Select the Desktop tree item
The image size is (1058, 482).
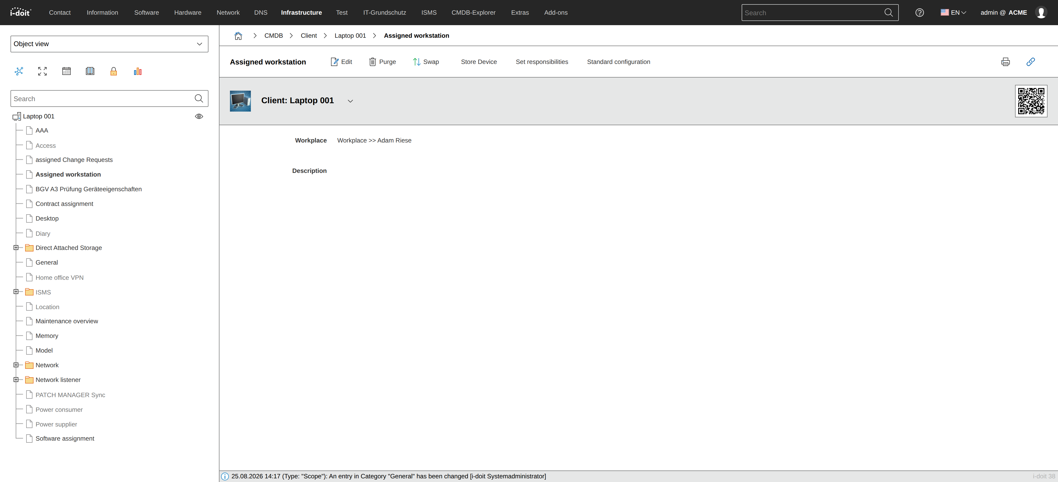47,219
